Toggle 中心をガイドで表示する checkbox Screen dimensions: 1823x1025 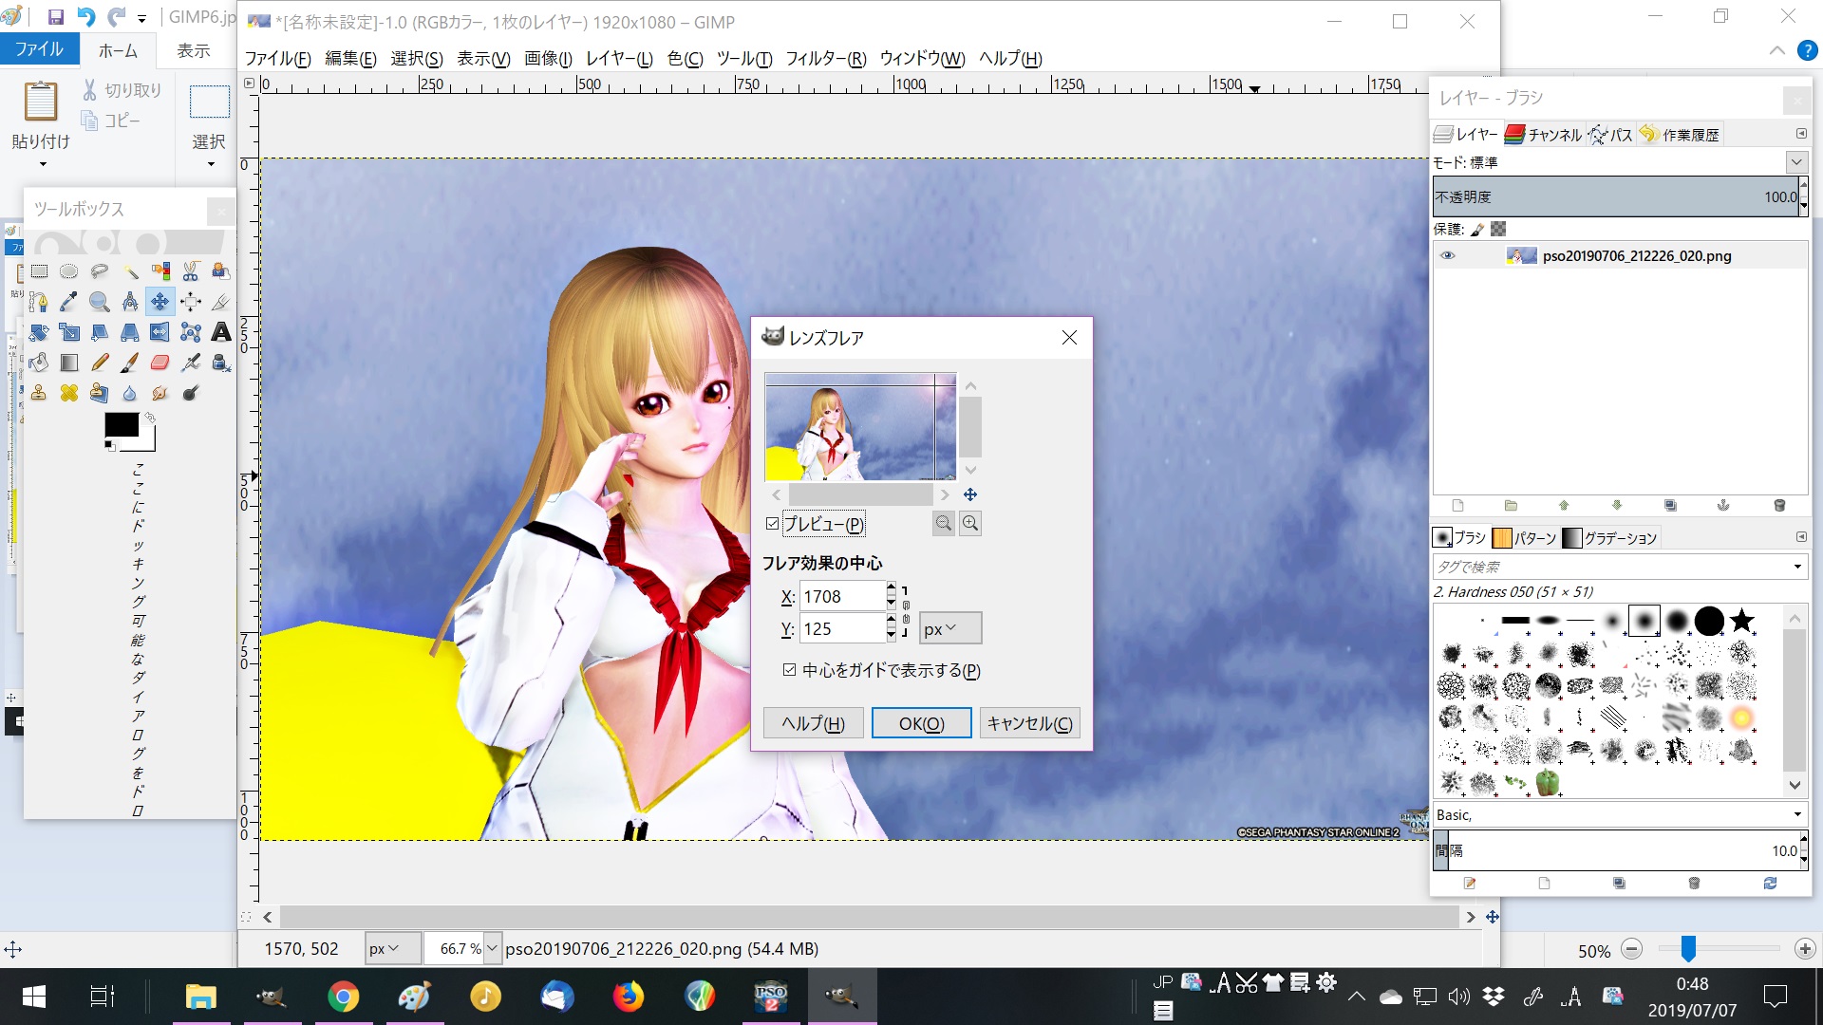(789, 670)
